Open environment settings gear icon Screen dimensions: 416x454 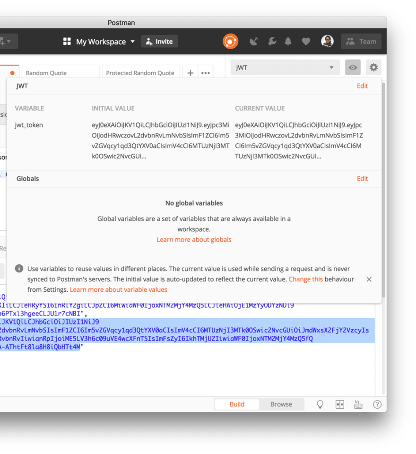tap(373, 67)
